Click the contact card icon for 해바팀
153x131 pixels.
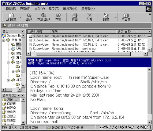click(x=4, y=120)
